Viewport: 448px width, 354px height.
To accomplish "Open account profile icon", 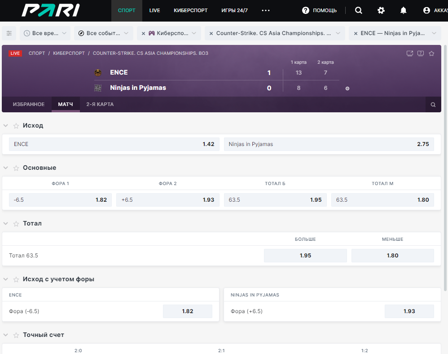I will pyautogui.click(x=426, y=11).
